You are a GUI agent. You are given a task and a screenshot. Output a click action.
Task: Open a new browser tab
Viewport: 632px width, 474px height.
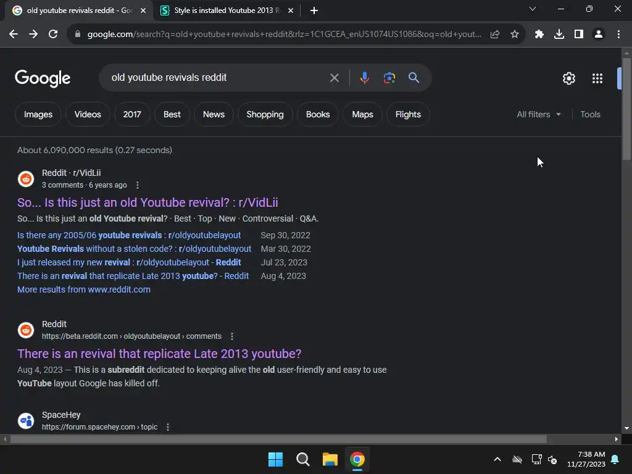coord(314,10)
